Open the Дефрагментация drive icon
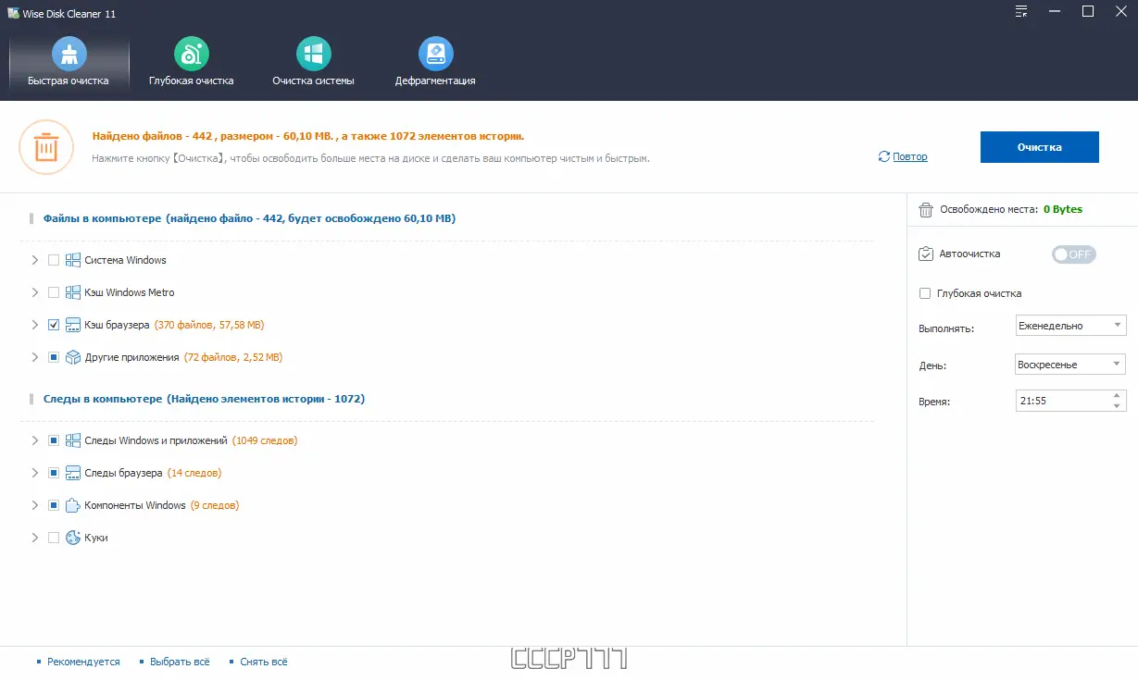1138x681 pixels. click(435, 54)
